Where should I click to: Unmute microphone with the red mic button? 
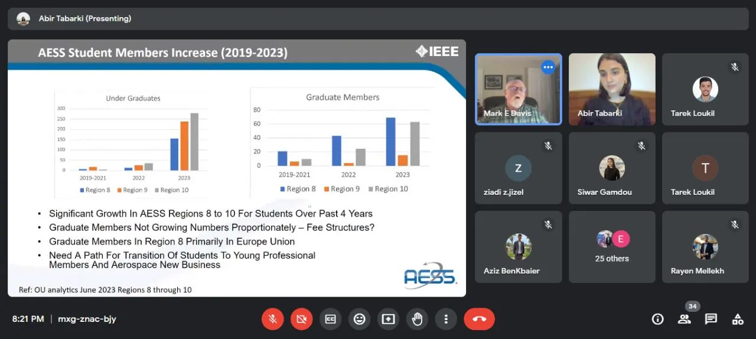(x=273, y=319)
